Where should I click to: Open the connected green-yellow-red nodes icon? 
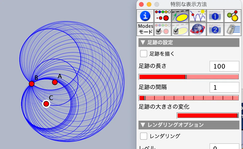point(233,16)
